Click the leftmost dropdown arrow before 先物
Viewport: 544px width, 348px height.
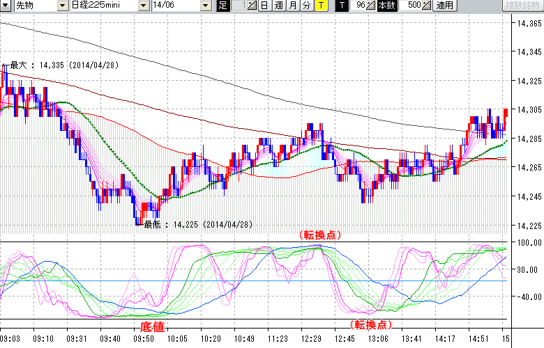tap(6, 6)
